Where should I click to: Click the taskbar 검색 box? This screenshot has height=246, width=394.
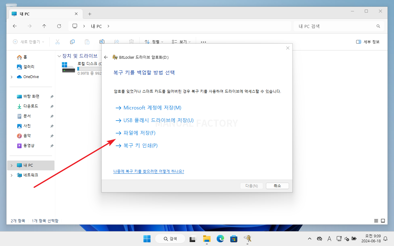click(x=170, y=239)
